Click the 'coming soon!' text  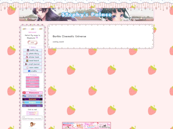tap(58, 42)
